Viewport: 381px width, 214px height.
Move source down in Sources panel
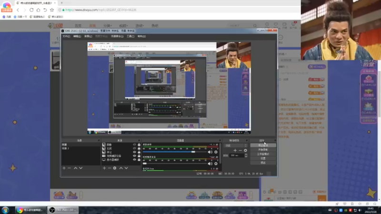(x=126, y=168)
